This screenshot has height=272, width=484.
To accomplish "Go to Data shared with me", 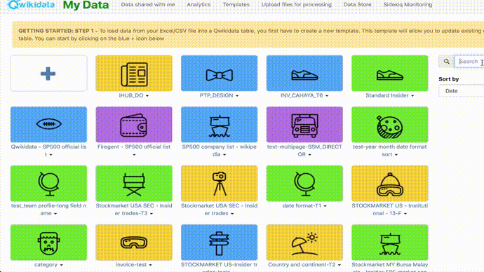I will point(148,5).
